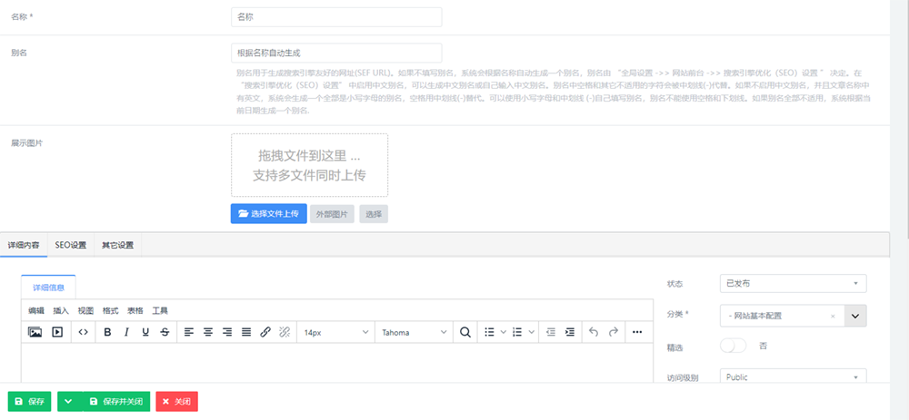The width and height of the screenshot is (909, 420).
Task: Justify text with the justify icon
Action: pos(246,332)
